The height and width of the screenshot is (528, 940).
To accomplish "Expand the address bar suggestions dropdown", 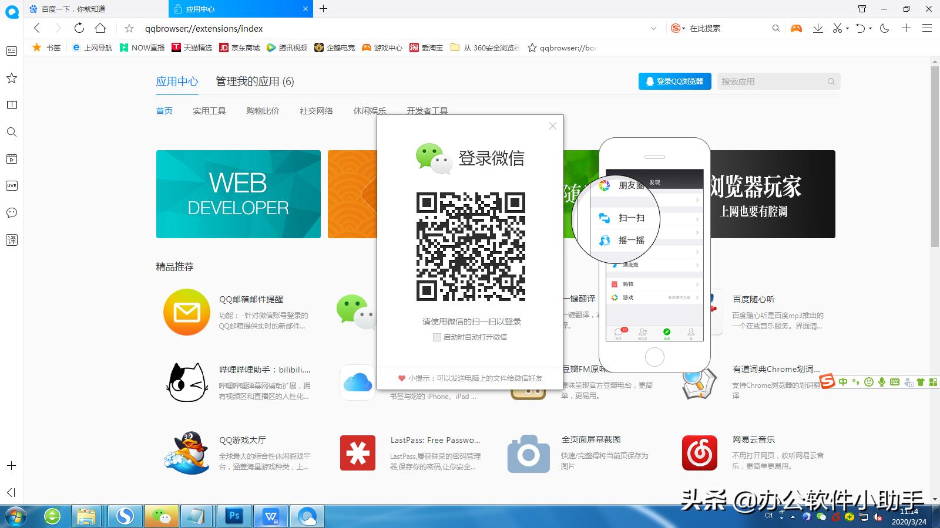I will tap(654, 28).
